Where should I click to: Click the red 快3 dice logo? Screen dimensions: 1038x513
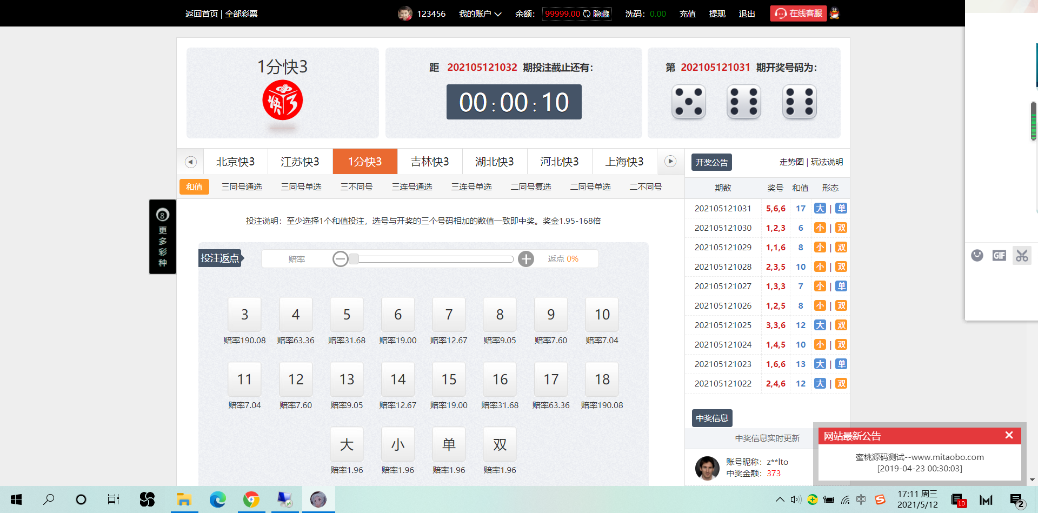pos(282,101)
